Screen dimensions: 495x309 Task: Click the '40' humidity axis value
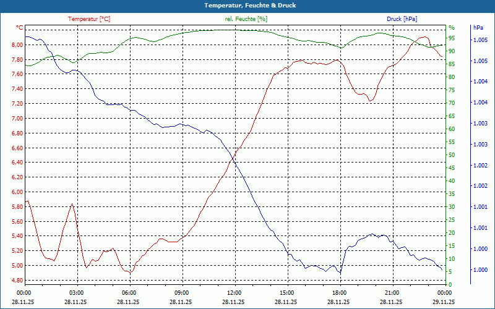coord(452,181)
